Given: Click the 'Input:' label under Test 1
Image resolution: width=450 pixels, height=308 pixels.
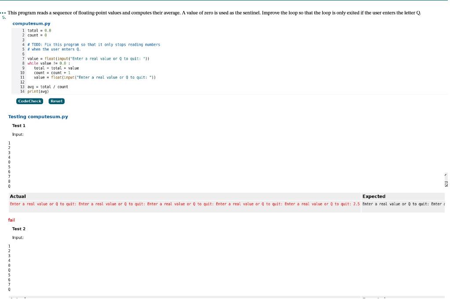Looking at the screenshot, I should coord(18,134).
